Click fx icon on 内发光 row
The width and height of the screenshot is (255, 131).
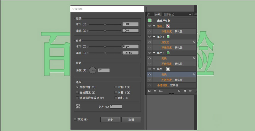pos(194,42)
